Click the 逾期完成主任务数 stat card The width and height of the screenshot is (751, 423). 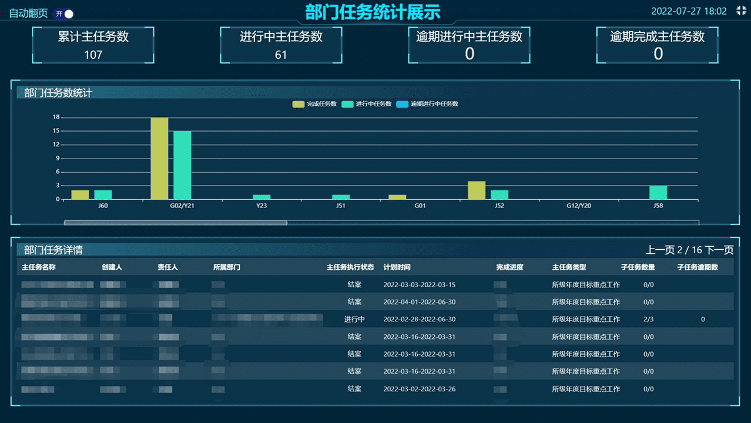pyautogui.click(x=657, y=45)
